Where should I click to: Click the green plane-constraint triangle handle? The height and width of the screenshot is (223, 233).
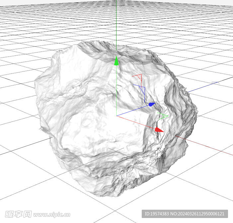163,116
